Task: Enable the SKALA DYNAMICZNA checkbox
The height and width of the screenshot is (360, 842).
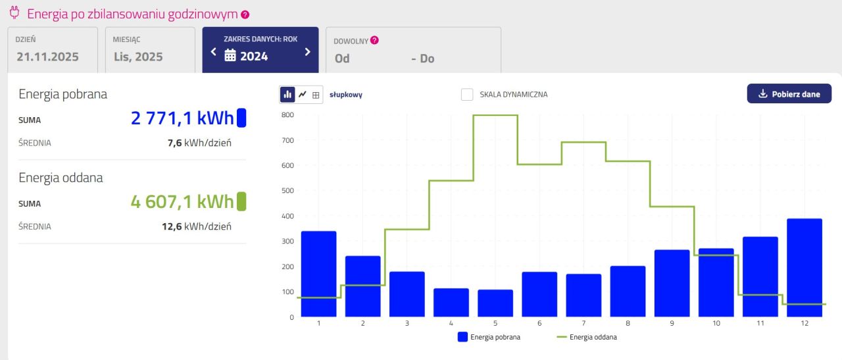Action: (467, 94)
